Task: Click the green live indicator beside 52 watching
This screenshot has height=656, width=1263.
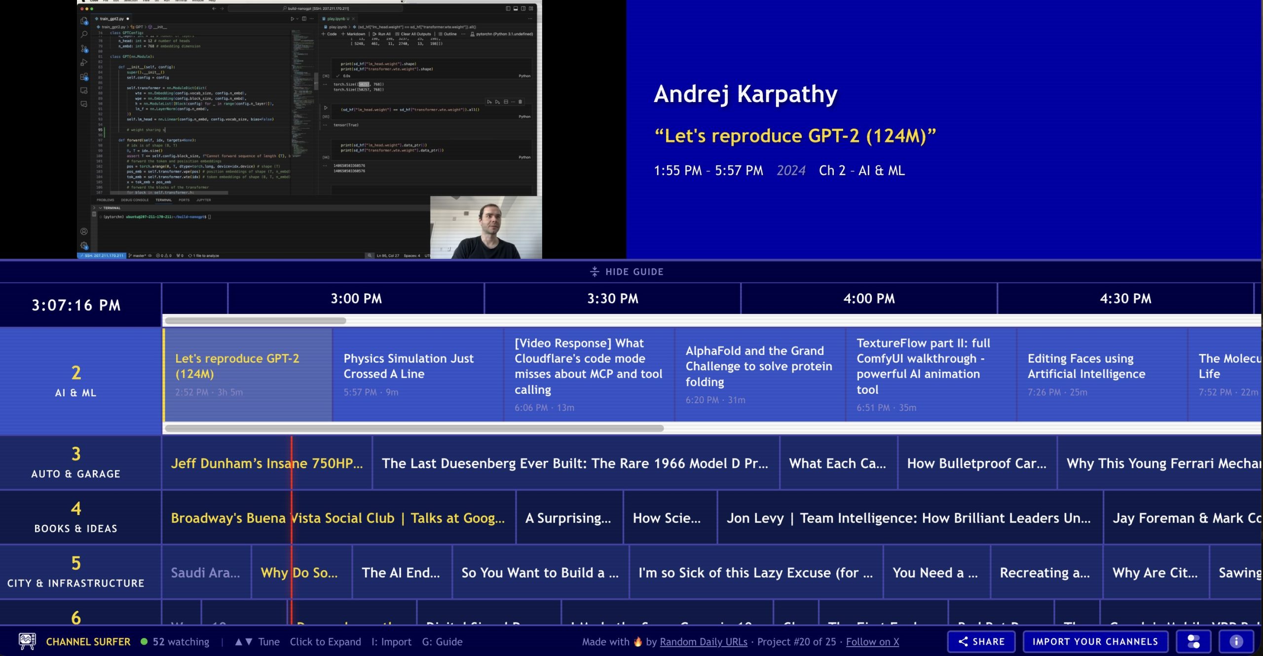Action: [x=143, y=641]
